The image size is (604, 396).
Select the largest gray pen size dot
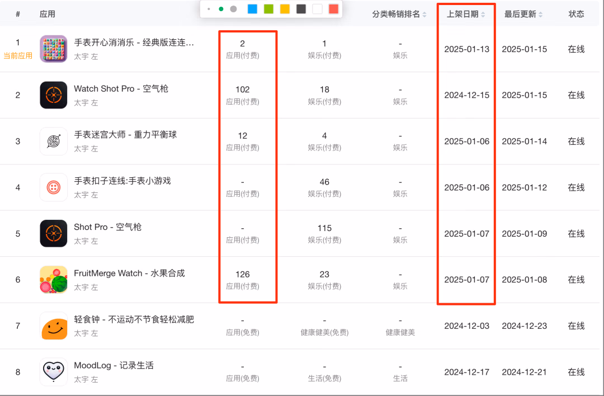pyautogui.click(x=233, y=9)
